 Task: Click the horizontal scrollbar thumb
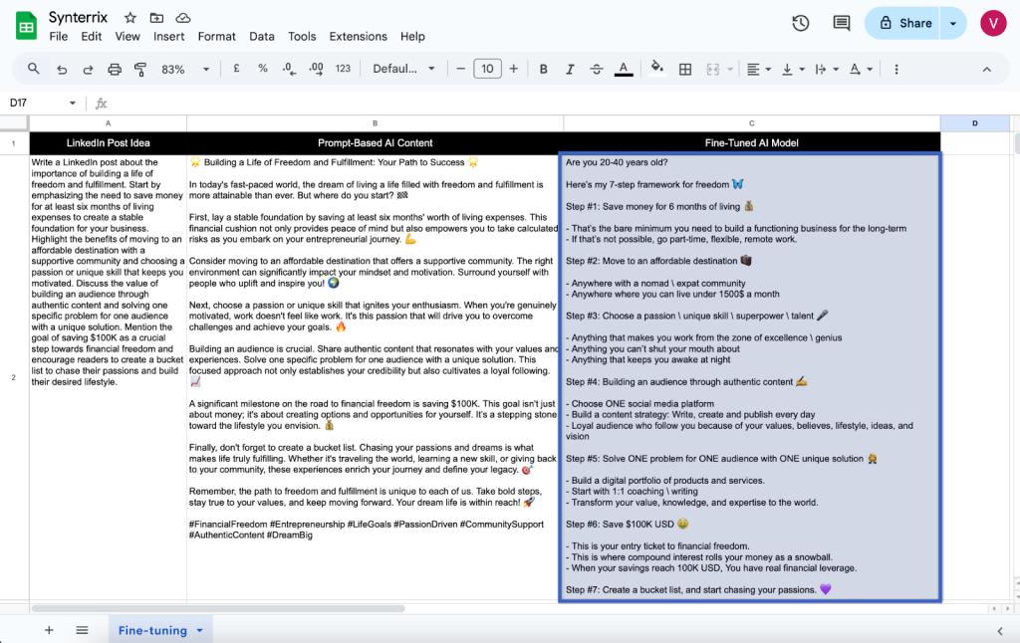tap(218, 608)
